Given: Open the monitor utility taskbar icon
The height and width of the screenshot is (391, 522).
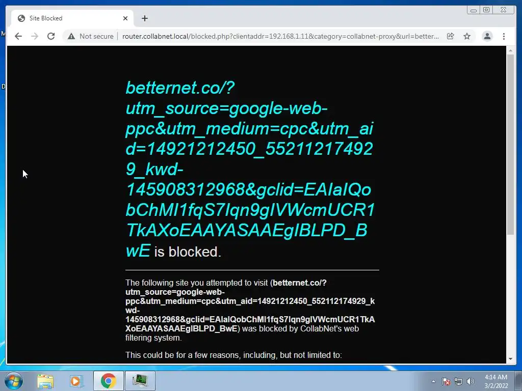Looking at the screenshot, I should [140, 381].
